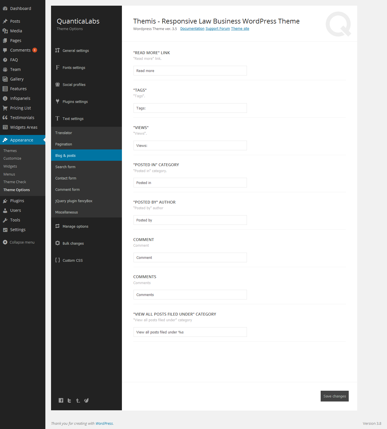The width and height of the screenshot is (387, 429).
Task: Open the Pagination text settings section
Action: [86, 144]
